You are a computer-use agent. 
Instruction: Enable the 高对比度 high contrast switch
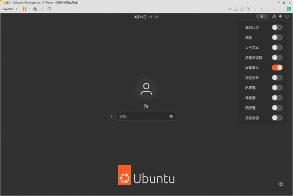[x=277, y=27]
